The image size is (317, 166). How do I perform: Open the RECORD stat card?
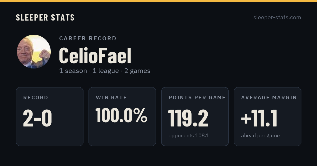pyautogui.click(x=50, y=116)
